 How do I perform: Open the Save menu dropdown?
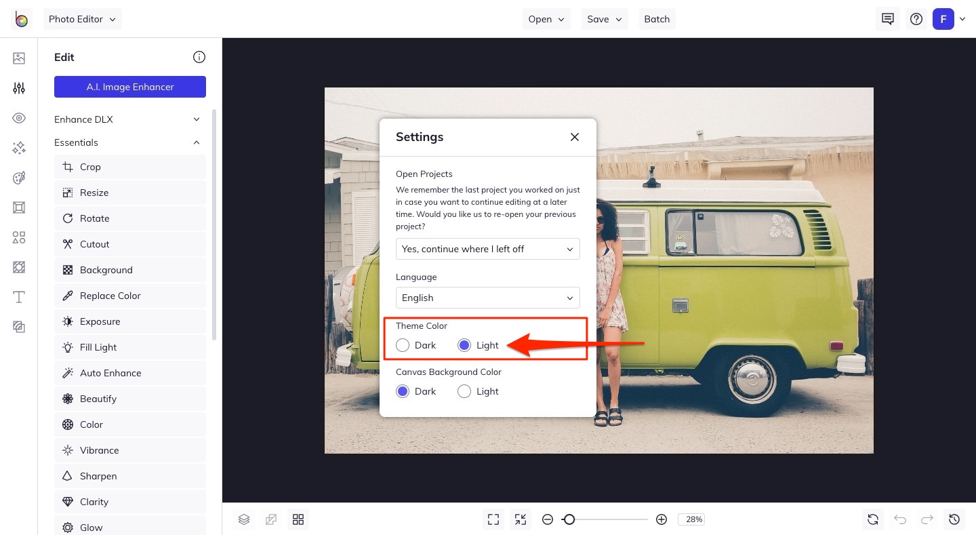click(605, 19)
